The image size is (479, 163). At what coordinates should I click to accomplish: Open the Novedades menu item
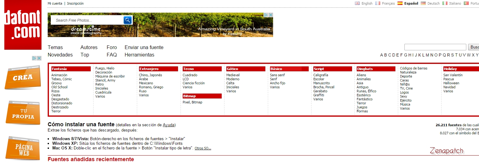[60, 55]
